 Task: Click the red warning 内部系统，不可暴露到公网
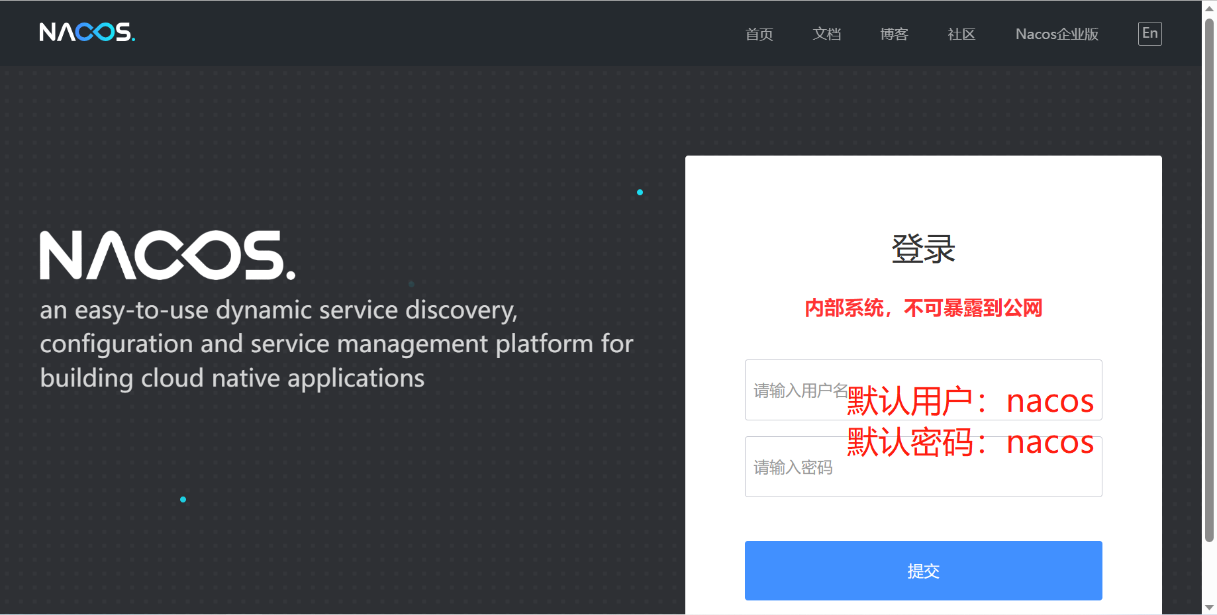923,308
